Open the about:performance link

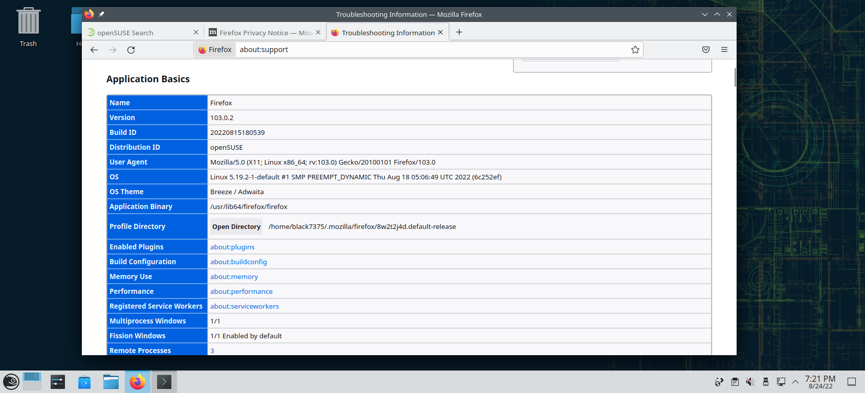(241, 291)
